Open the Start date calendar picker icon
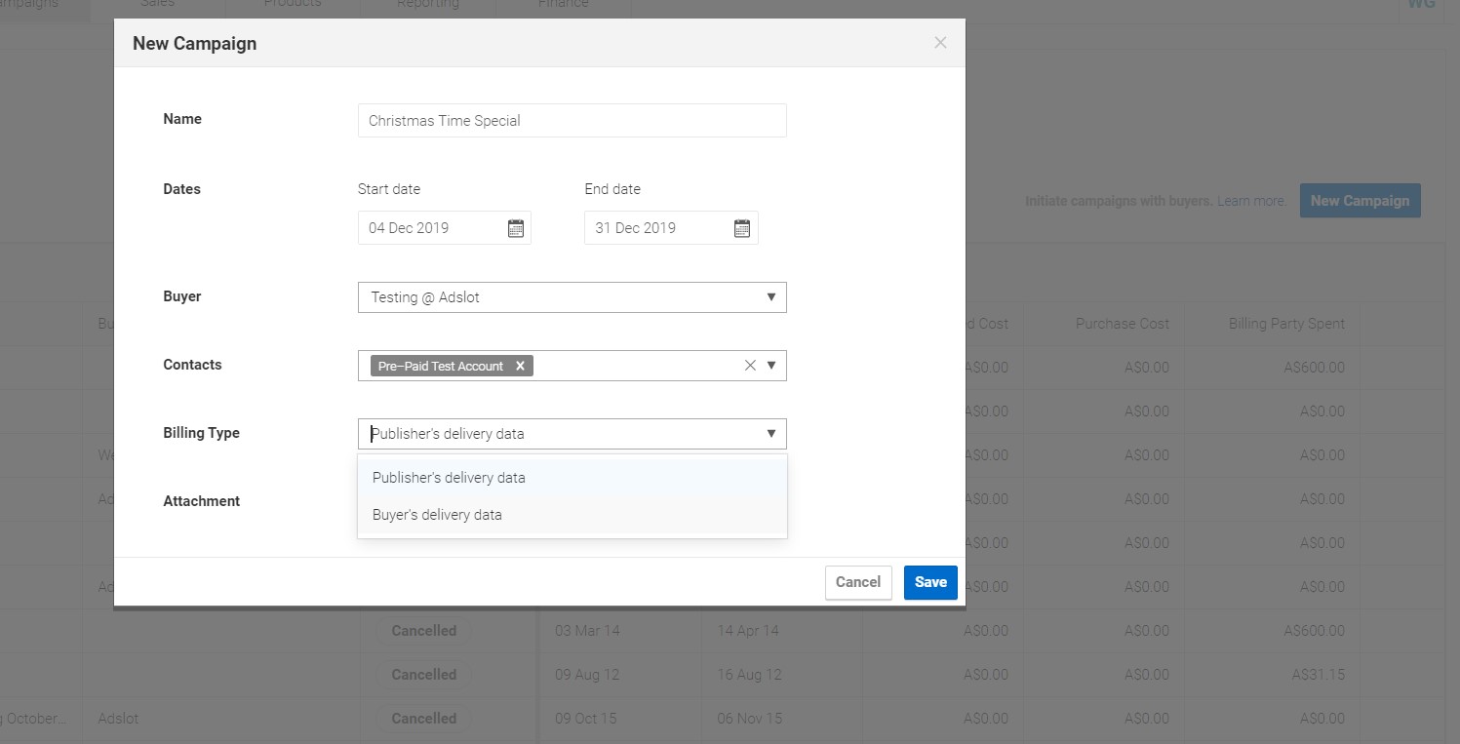Viewport: 1460px width, 744px height. coord(516,228)
